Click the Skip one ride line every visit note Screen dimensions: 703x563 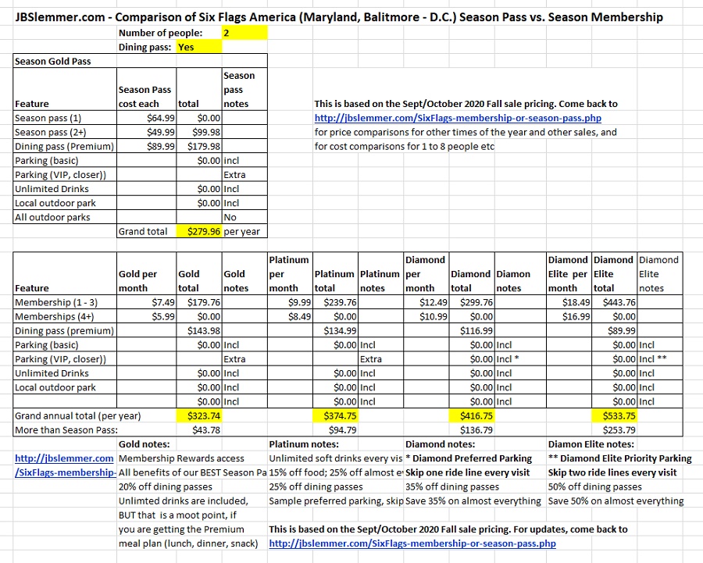tap(467, 472)
